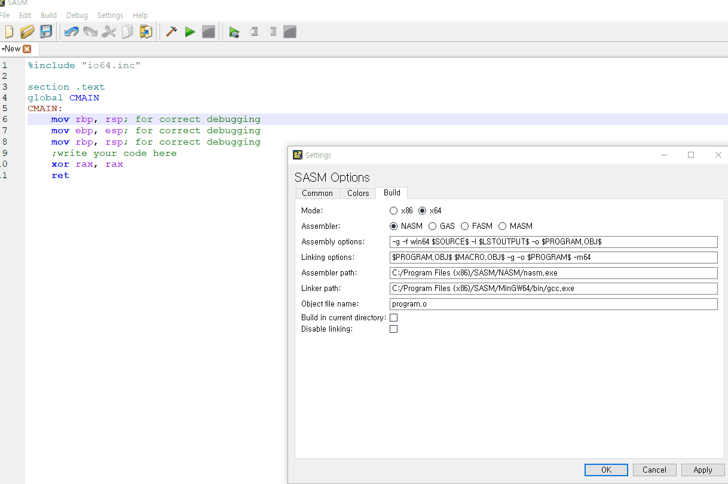Select x64 mode
Screen dimensions: 728x484
423,210
